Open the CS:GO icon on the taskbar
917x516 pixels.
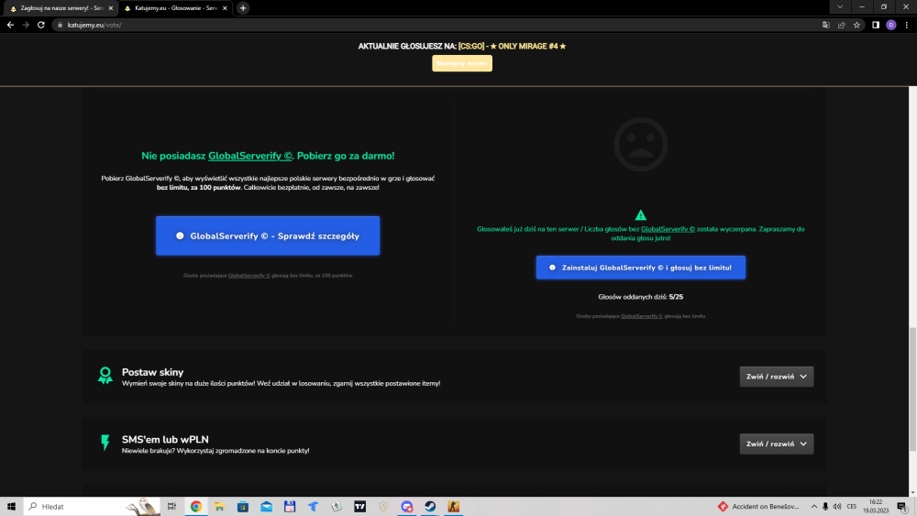(x=454, y=507)
